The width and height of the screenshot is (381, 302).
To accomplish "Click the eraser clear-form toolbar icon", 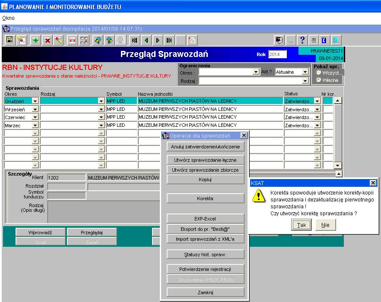I will [22, 40].
